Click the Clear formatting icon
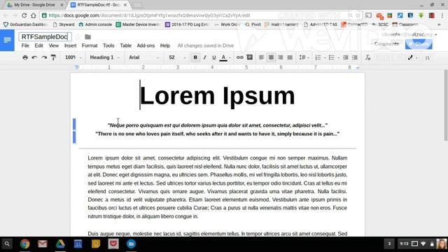The height and width of the screenshot is (252, 448). coord(367,57)
